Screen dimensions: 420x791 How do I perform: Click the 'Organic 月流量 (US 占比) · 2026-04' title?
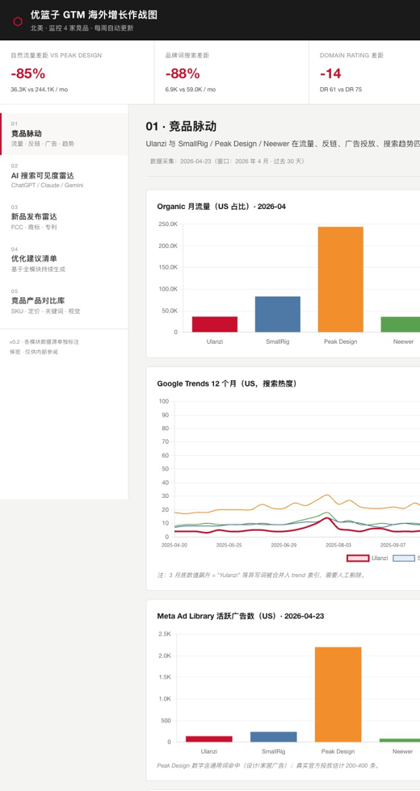[x=221, y=207]
